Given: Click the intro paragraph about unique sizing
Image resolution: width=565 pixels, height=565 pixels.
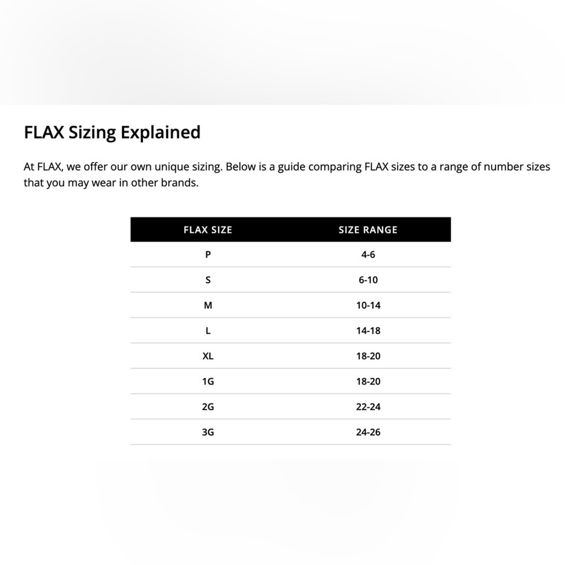Looking at the screenshot, I should pos(287,174).
